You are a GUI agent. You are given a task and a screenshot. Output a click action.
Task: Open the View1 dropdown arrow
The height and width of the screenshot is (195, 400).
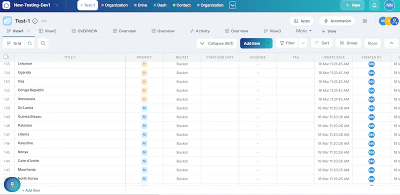coord(28,31)
